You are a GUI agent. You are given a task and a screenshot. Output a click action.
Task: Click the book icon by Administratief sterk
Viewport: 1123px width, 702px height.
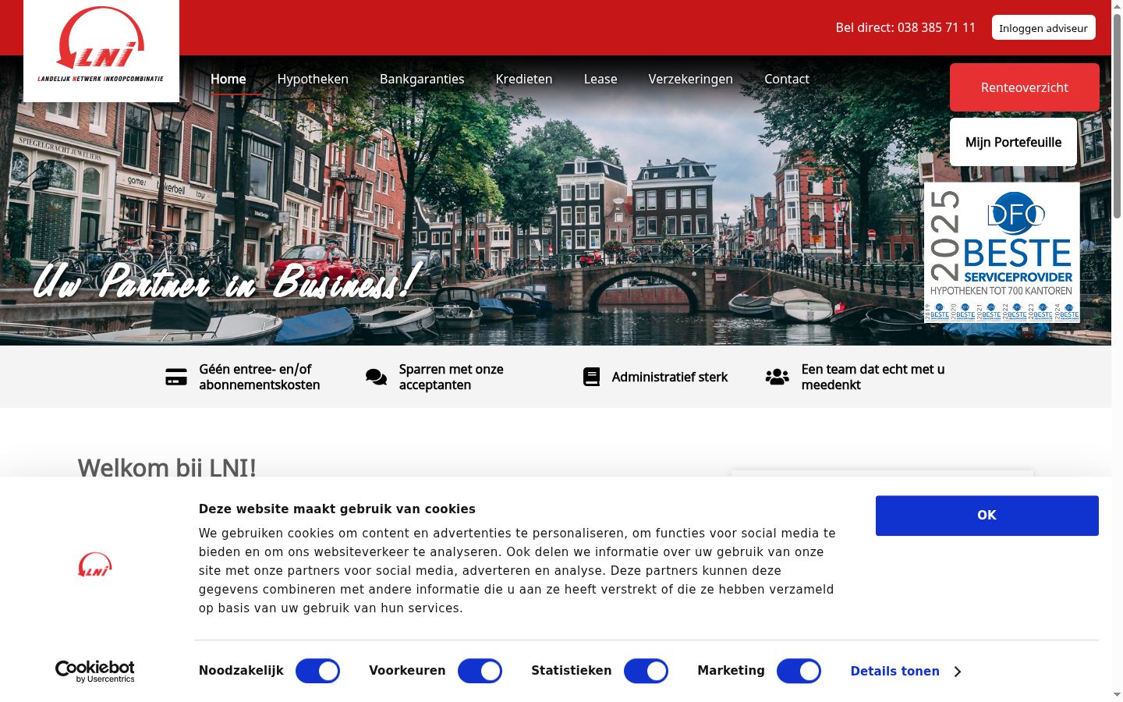[x=592, y=377]
